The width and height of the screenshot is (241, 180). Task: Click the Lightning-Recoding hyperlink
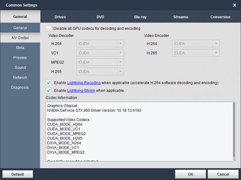click(84, 83)
